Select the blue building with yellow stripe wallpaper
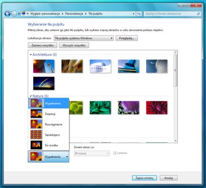The image size is (206, 188). coord(129,66)
